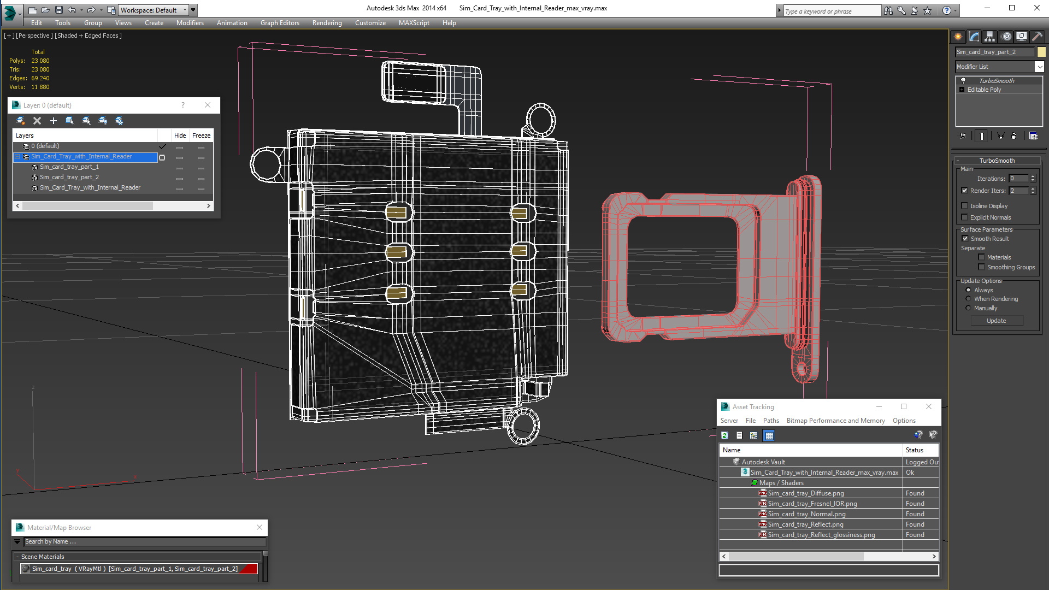The width and height of the screenshot is (1049, 590).
Task: Toggle Smooth Result checkbox
Action: tap(965, 239)
